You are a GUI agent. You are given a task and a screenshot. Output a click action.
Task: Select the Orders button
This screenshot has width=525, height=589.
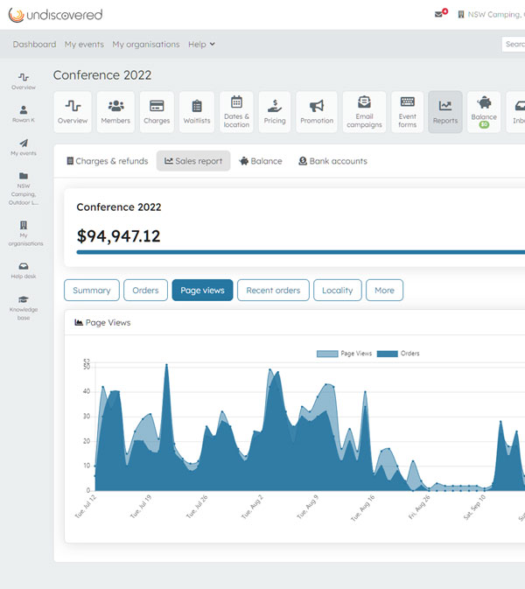click(146, 291)
